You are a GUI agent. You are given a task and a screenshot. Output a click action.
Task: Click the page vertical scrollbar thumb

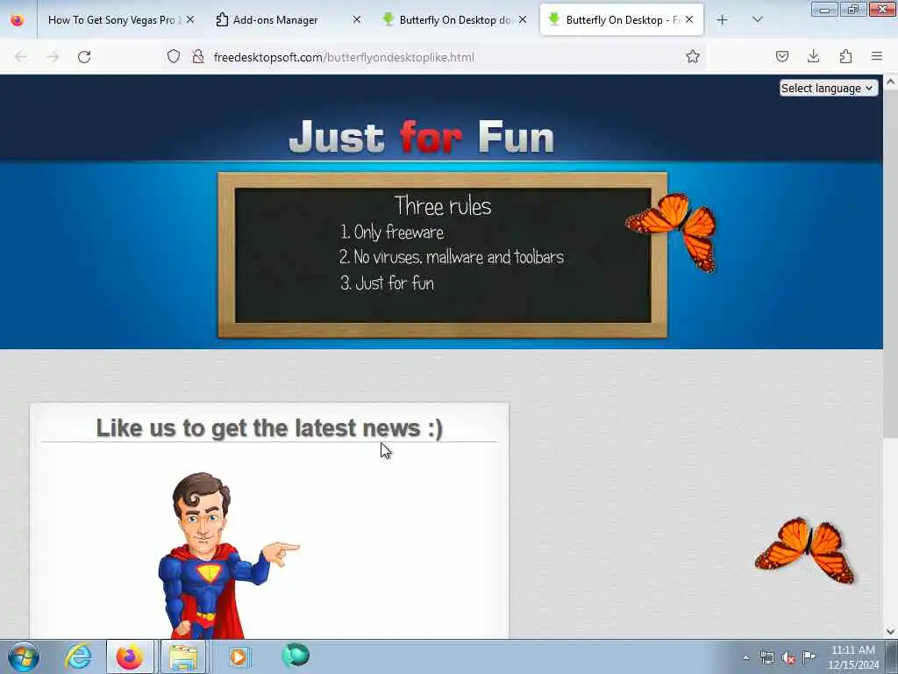click(x=891, y=263)
